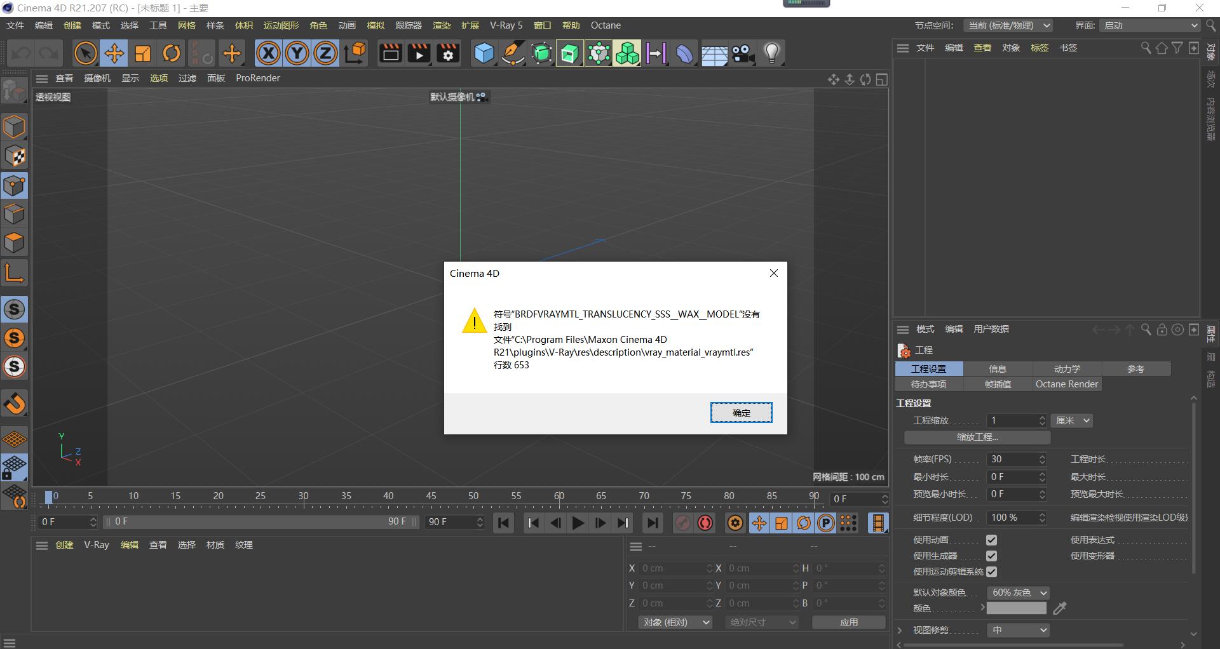Click the 缩放工程... button
The image size is (1220, 649).
pyautogui.click(x=977, y=438)
